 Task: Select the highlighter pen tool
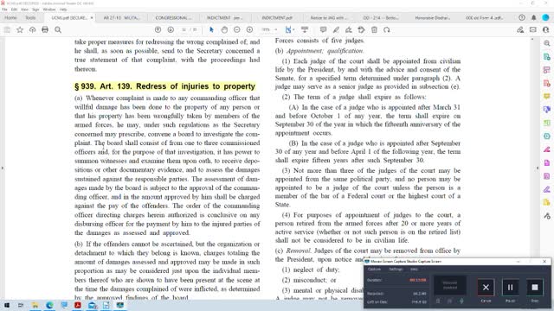tap(336, 29)
